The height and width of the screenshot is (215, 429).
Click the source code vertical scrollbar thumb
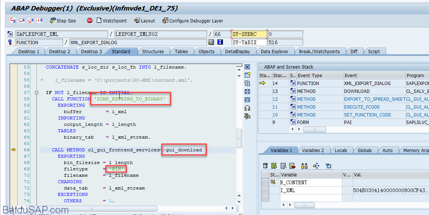point(239,138)
